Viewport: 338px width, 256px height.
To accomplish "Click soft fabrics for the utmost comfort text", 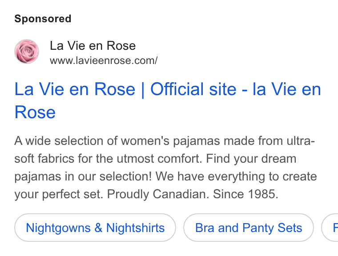I will pos(108,159).
